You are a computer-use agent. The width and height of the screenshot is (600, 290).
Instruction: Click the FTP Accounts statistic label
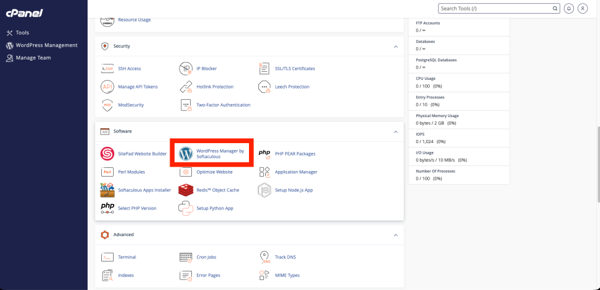pyautogui.click(x=428, y=24)
